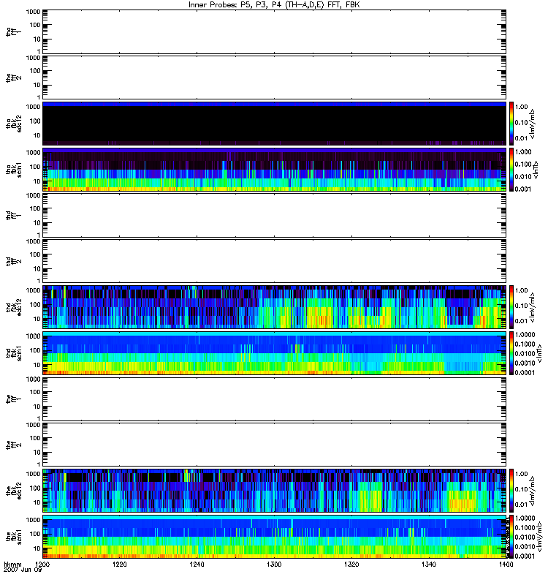Click the <|nT|> unit label beside tha scm1 bar

coord(536,170)
